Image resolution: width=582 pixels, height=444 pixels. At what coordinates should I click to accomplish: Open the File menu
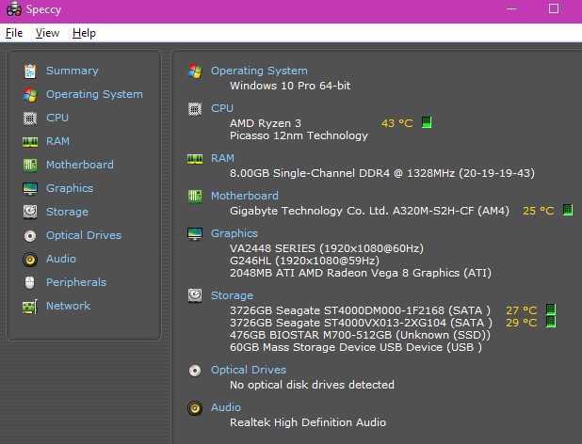[x=14, y=33]
